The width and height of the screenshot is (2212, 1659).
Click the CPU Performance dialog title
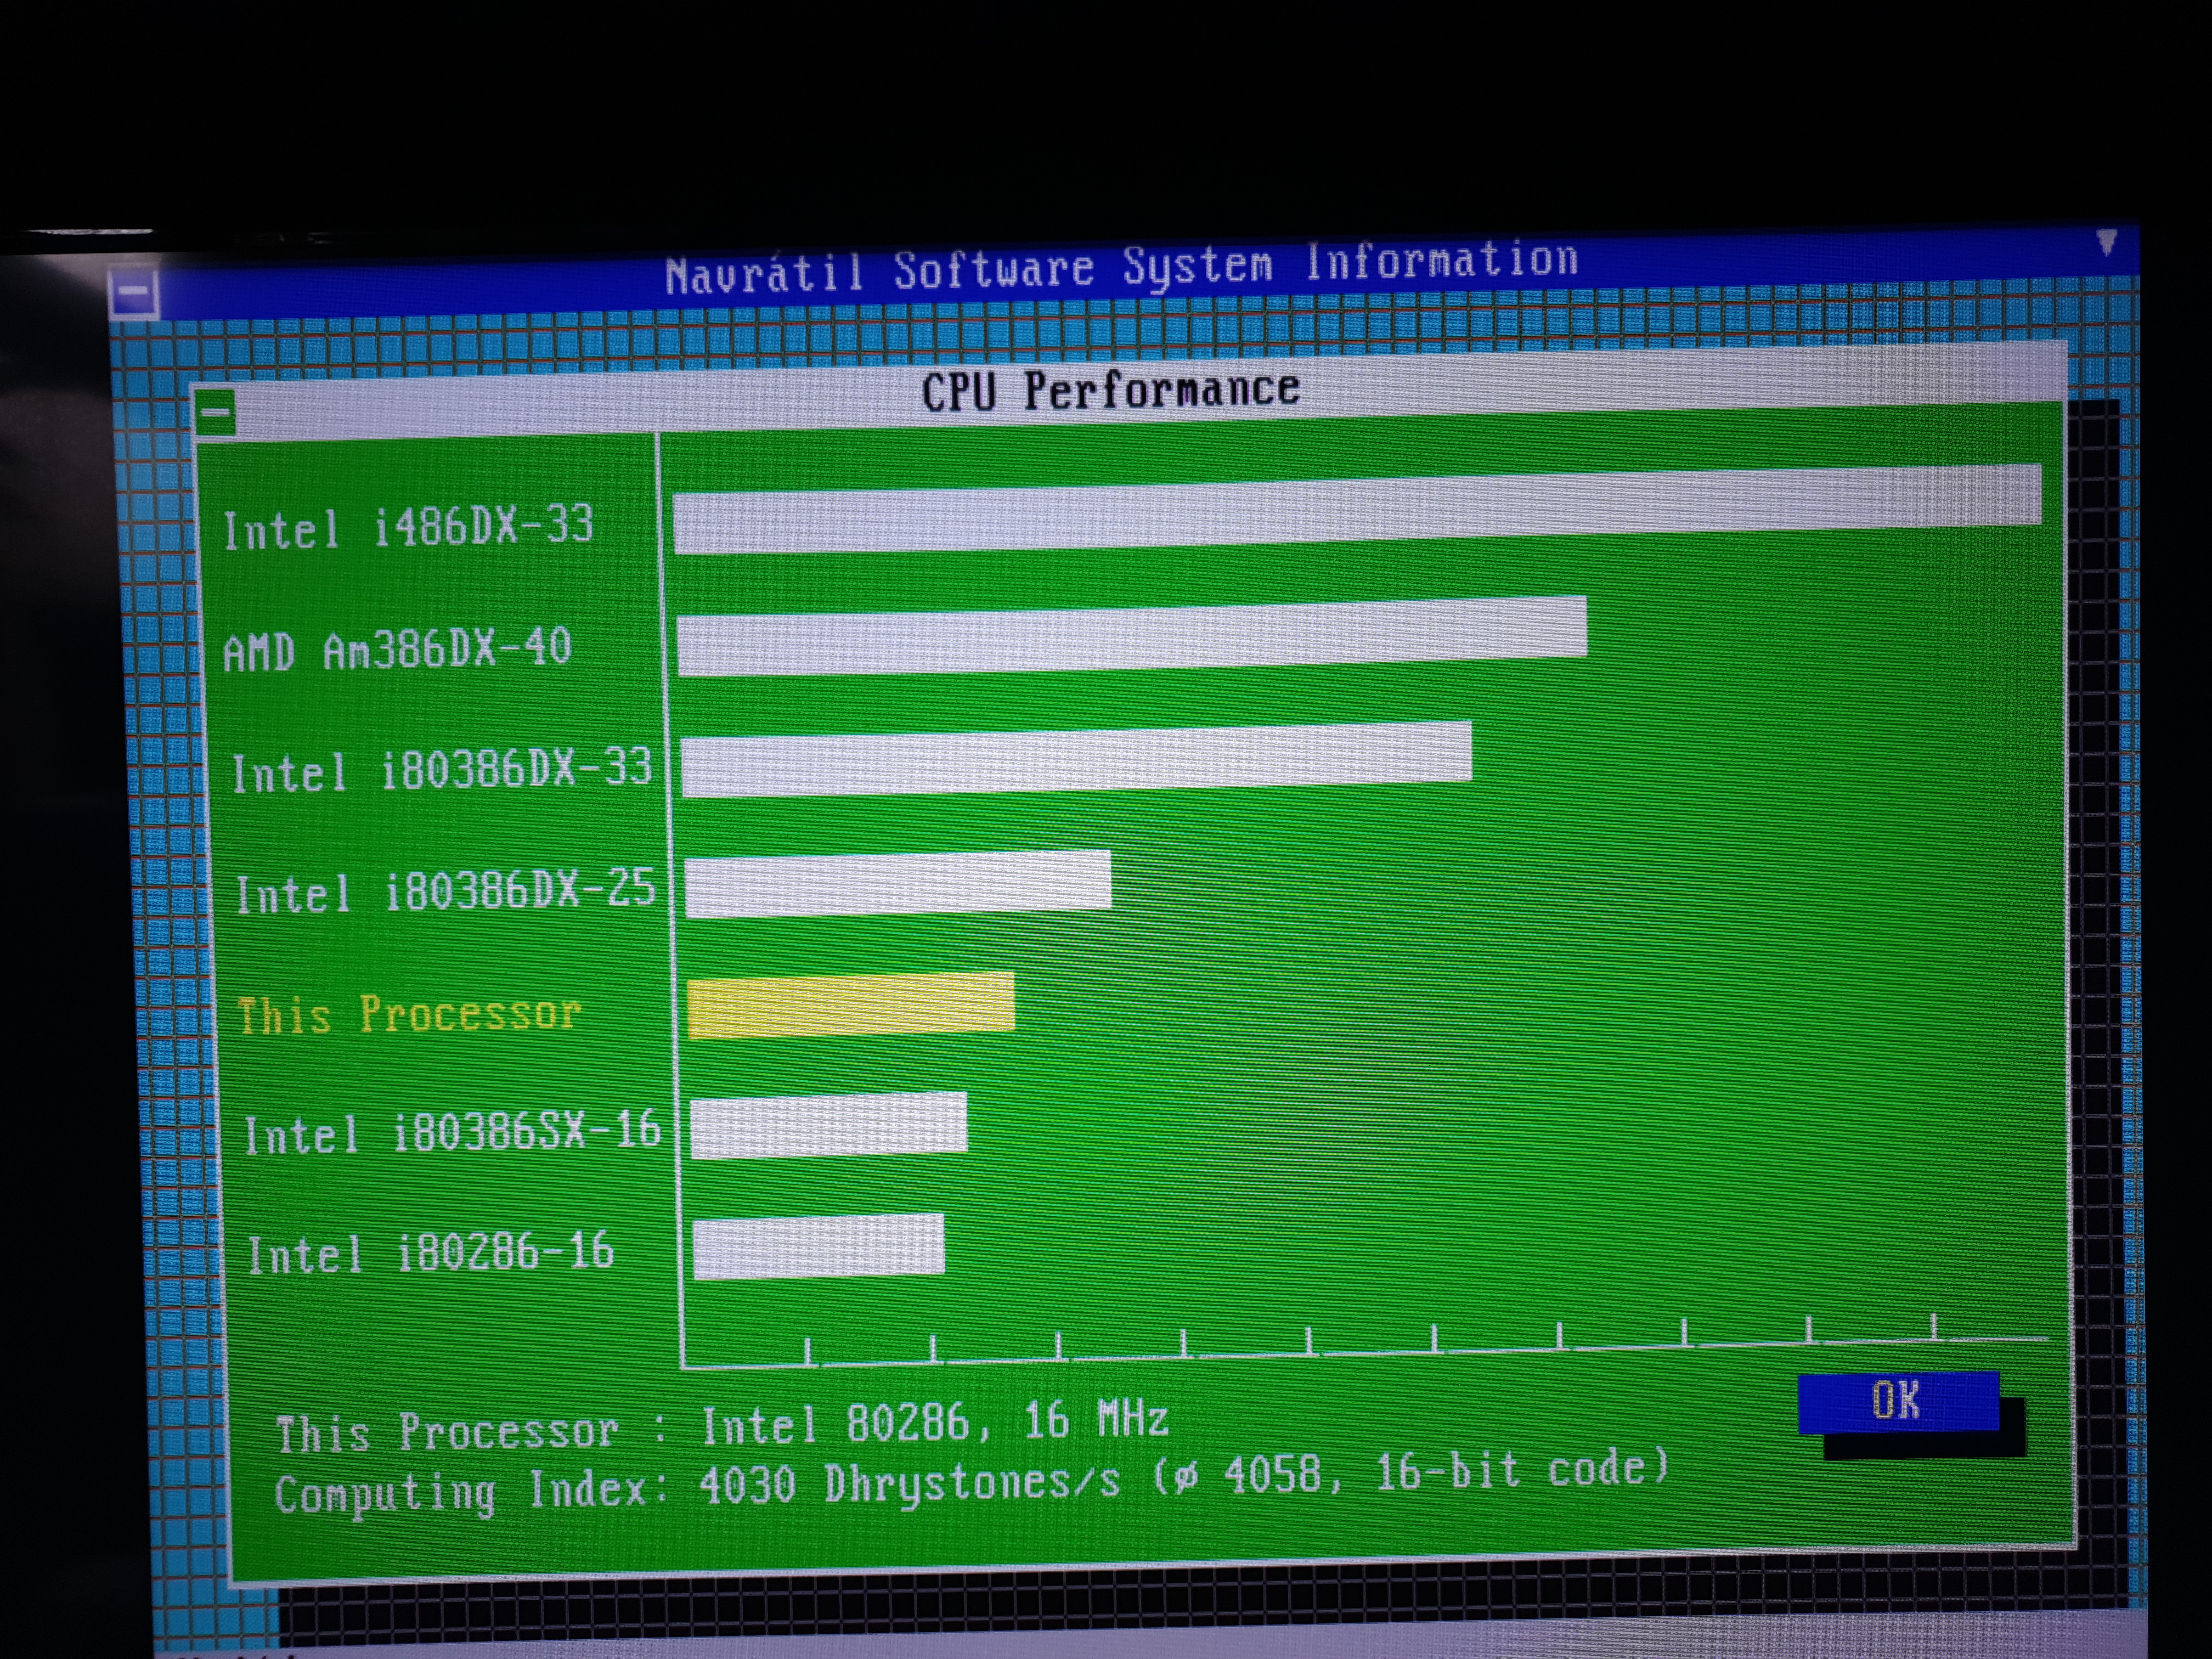[x=1110, y=390]
